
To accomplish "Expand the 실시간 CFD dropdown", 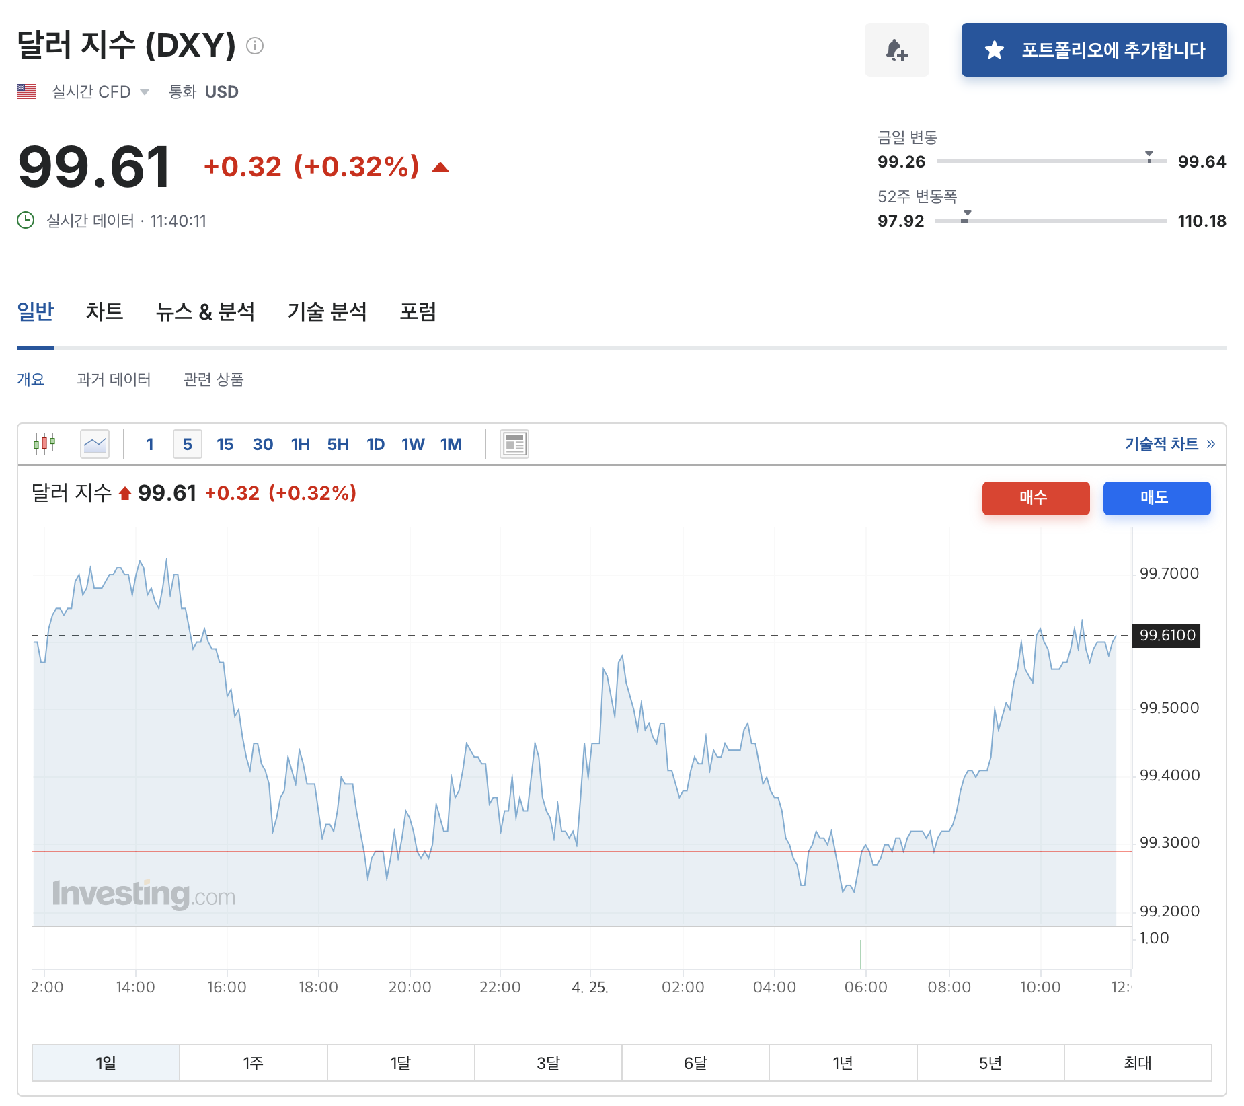I will point(100,91).
